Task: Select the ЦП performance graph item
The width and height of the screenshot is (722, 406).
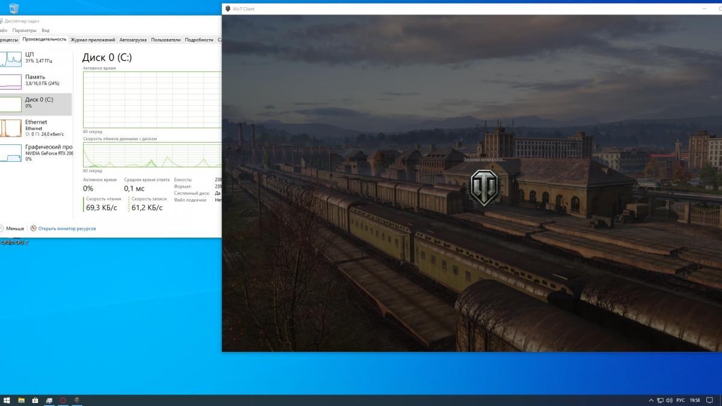Action: pyautogui.click(x=35, y=58)
